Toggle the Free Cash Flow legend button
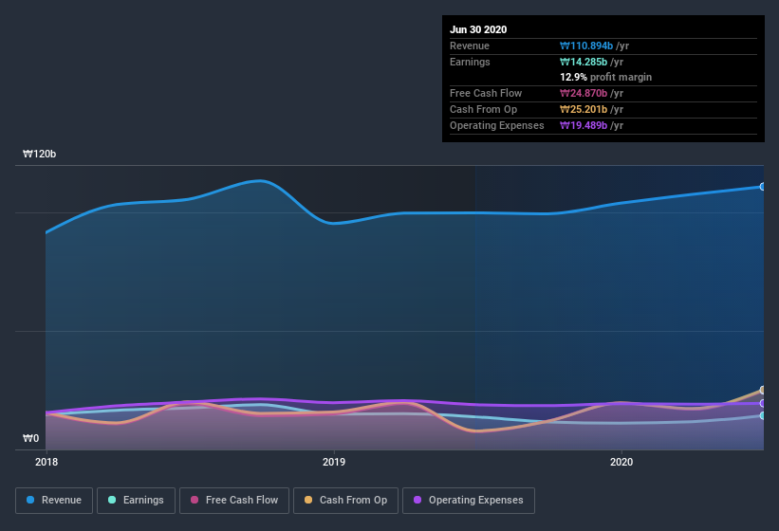This screenshot has width=779, height=531. (x=234, y=501)
